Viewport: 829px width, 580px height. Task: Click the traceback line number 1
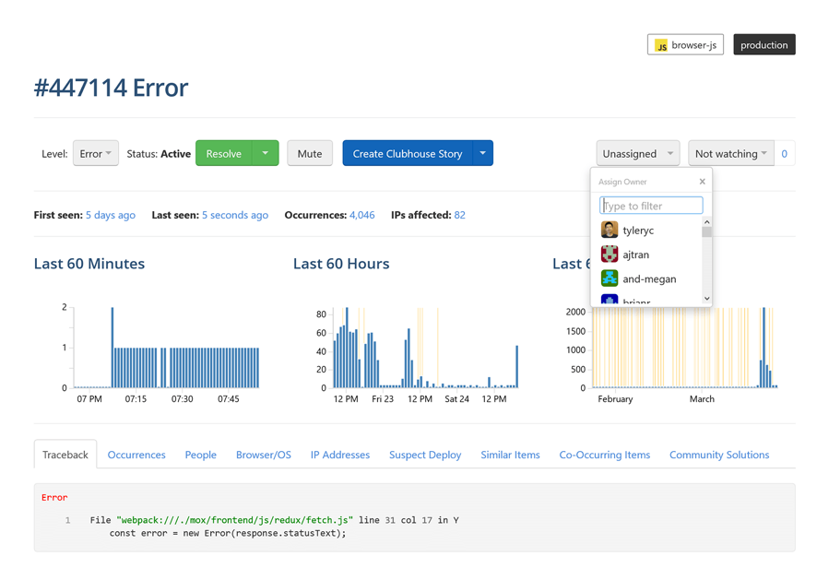tap(67, 520)
